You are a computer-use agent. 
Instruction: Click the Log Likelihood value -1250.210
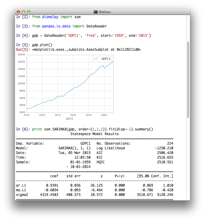coord(164,148)
